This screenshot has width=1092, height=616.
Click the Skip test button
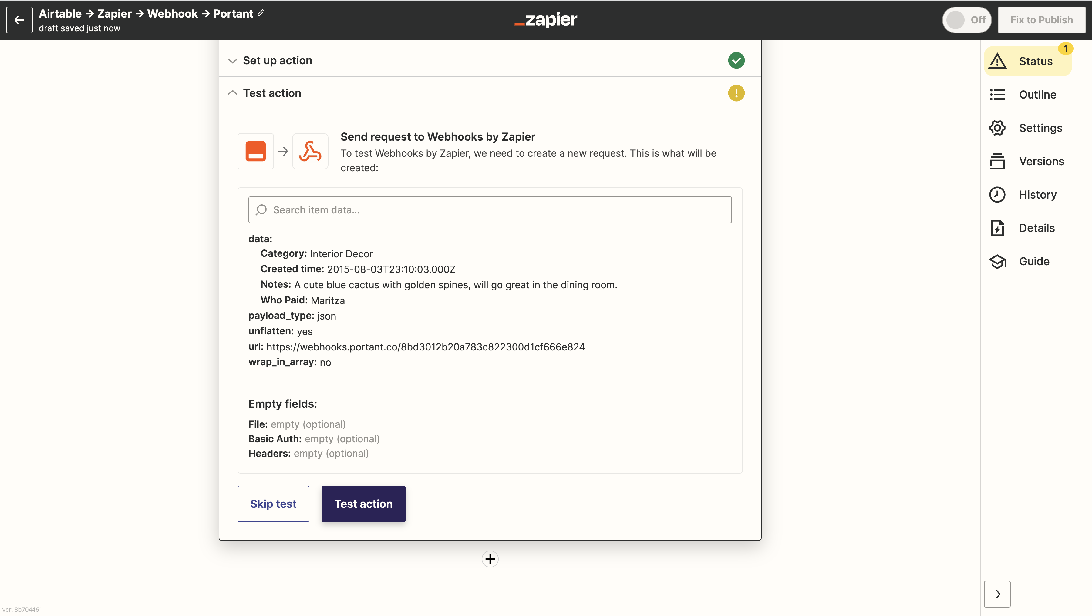[x=273, y=504]
